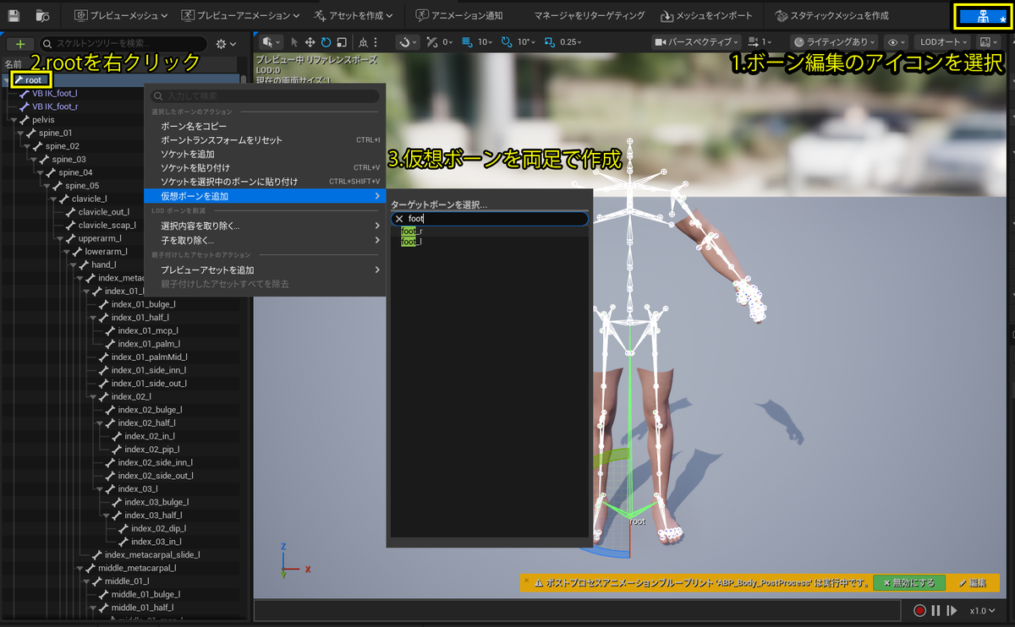This screenshot has height=627, width=1015.
Task: Select the skeleton bone editing mode icon
Action: pos(983,17)
